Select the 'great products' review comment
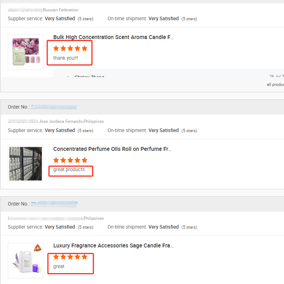This screenshot has height=284, width=284. [69, 170]
